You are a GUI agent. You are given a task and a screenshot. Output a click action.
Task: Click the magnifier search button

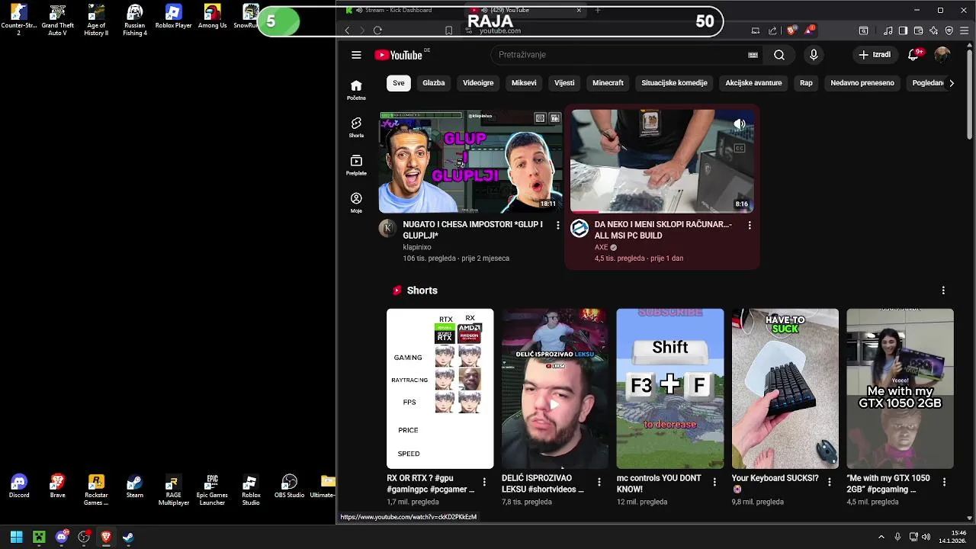coord(779,55)
